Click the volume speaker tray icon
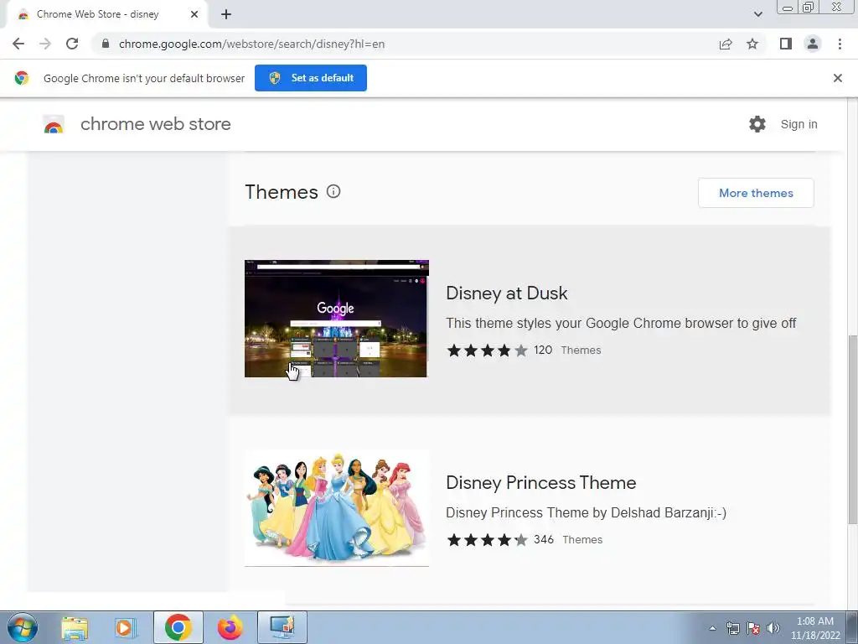858x644 pixels. 773,628
